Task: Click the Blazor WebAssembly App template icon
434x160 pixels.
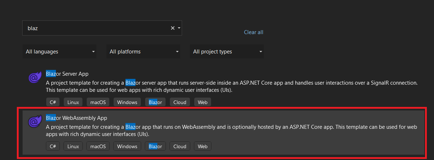Action: coord(35,122)
